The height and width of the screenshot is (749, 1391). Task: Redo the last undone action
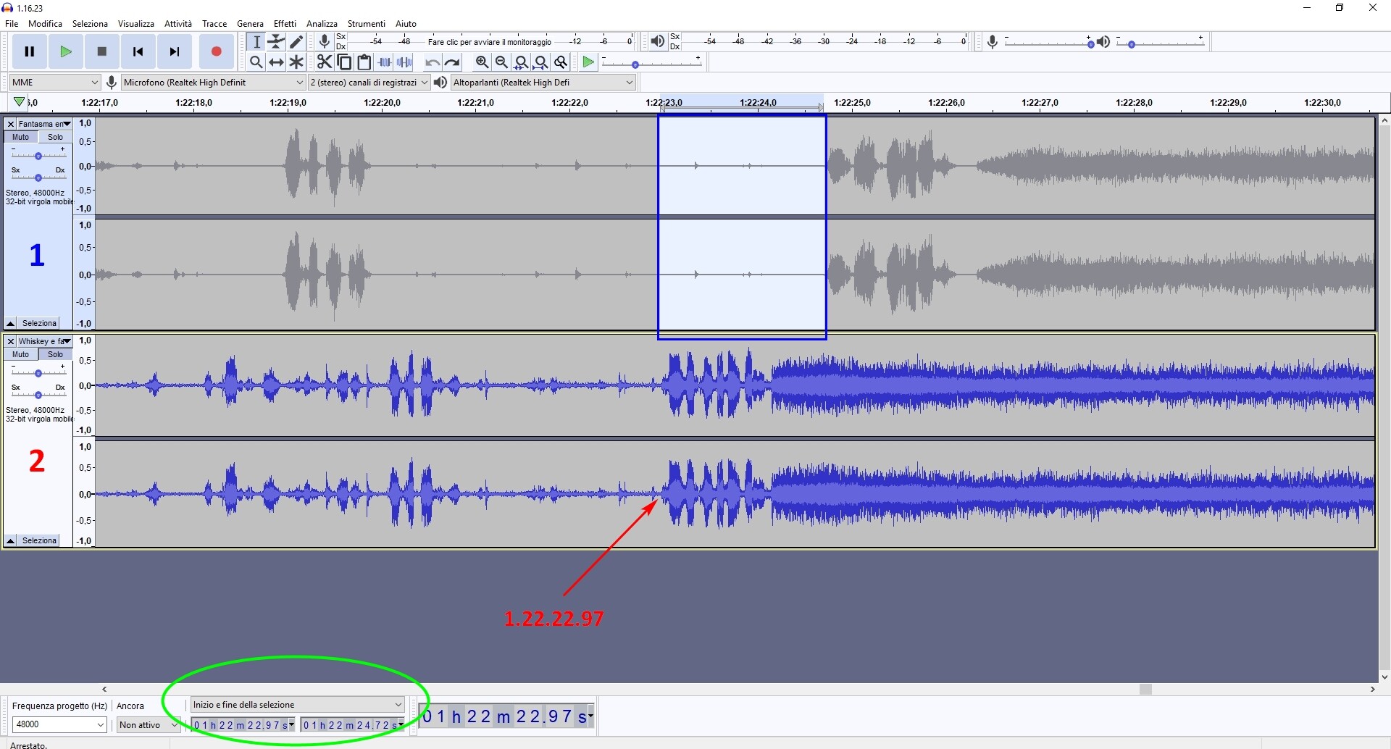(452, 62)
